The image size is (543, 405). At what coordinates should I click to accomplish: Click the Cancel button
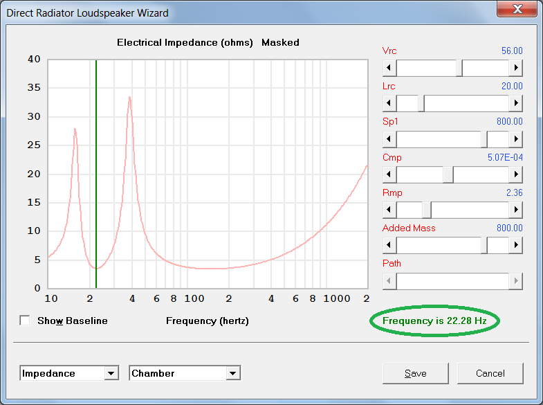(x=490, y=373)
